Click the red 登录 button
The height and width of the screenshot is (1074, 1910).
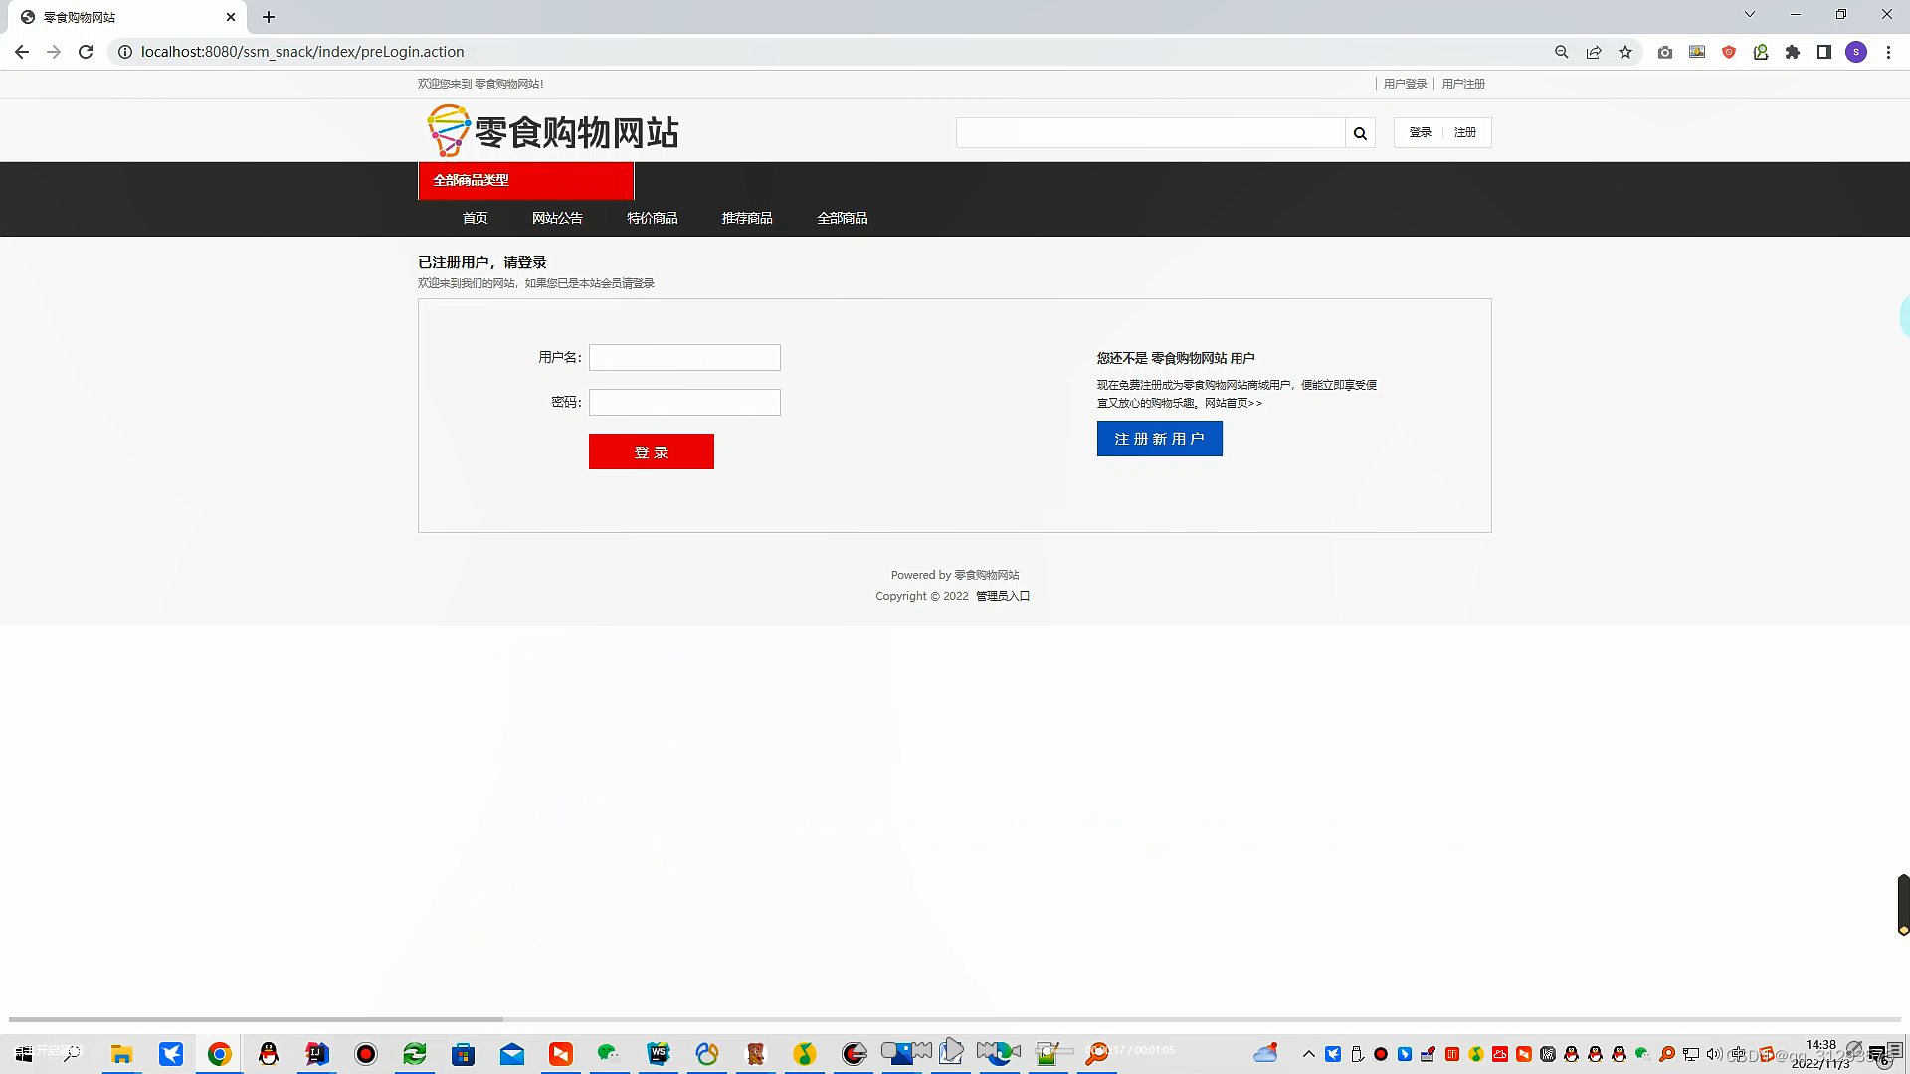click(x=651, y=450)
